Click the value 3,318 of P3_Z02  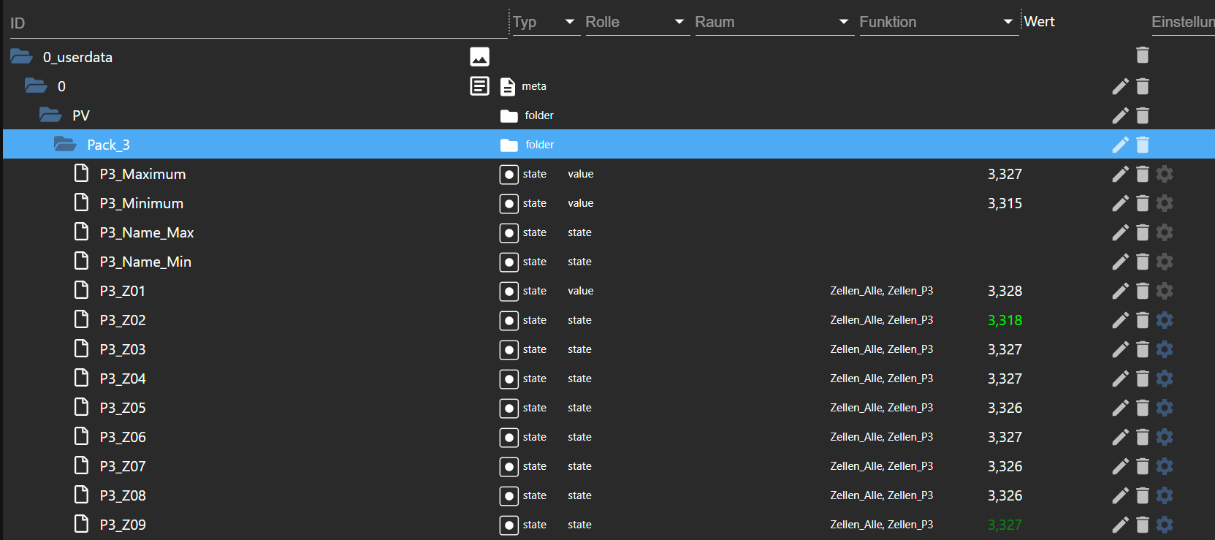pos(1005,320)
